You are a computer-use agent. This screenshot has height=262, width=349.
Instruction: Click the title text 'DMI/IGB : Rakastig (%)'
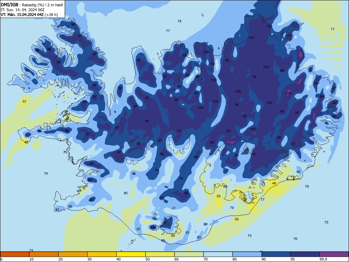(23, 5)
